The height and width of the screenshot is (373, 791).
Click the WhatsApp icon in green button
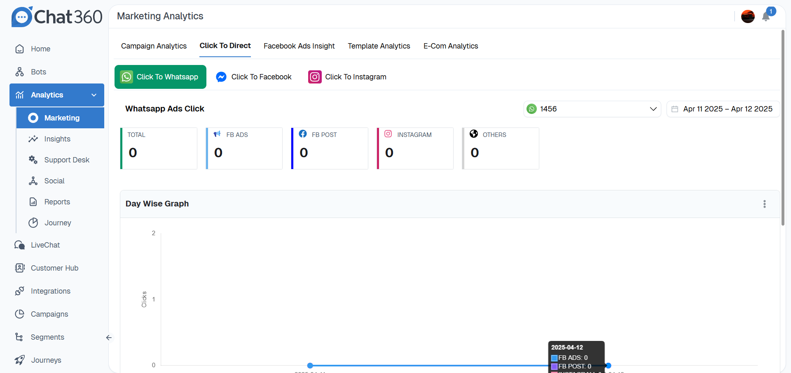[126, 77]
